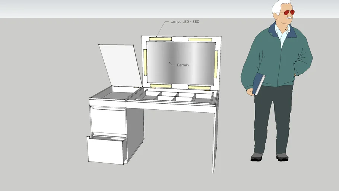The image size is (339, 191).
Task: Pick the left vertical LED lamp strip
Action: tap(145, 62)
